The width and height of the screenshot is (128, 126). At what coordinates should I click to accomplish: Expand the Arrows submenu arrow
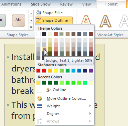pos(90,121)
